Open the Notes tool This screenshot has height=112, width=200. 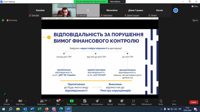point(161,102)
